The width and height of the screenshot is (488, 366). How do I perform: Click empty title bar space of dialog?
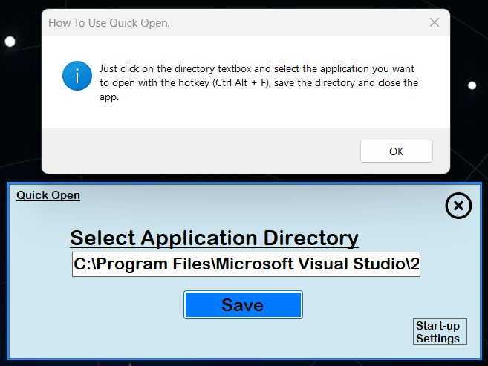pyautogui.click(x=297, y=23)
